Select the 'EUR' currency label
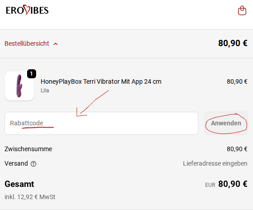 210,185
